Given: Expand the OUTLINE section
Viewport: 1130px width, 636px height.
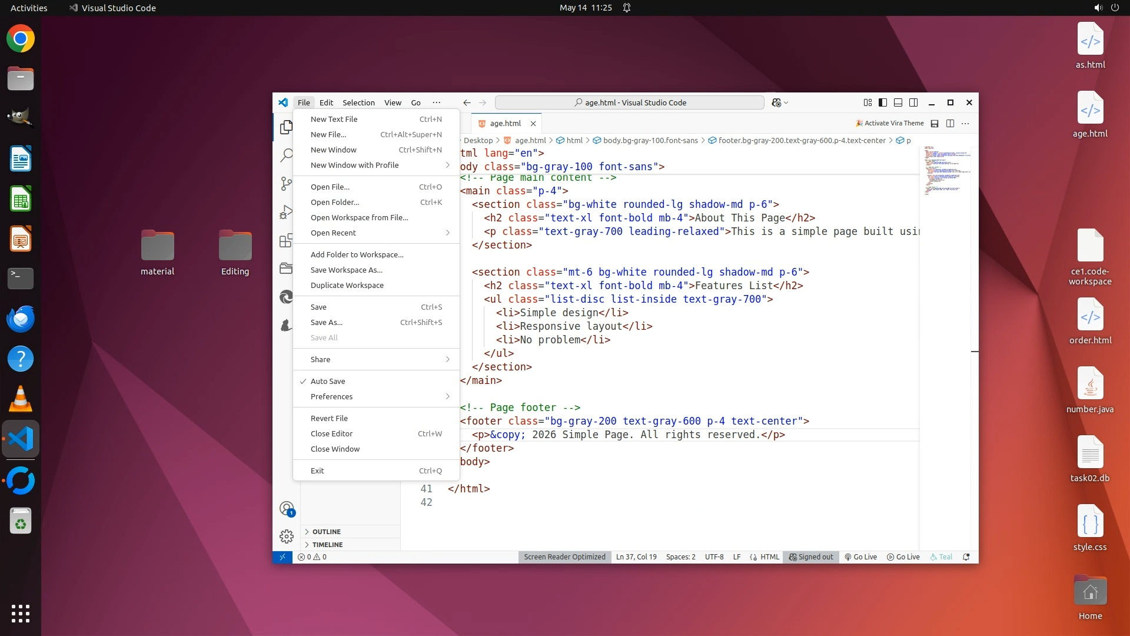Looking at the screenshot, I should pyautogui.click(x=327, y=531).
